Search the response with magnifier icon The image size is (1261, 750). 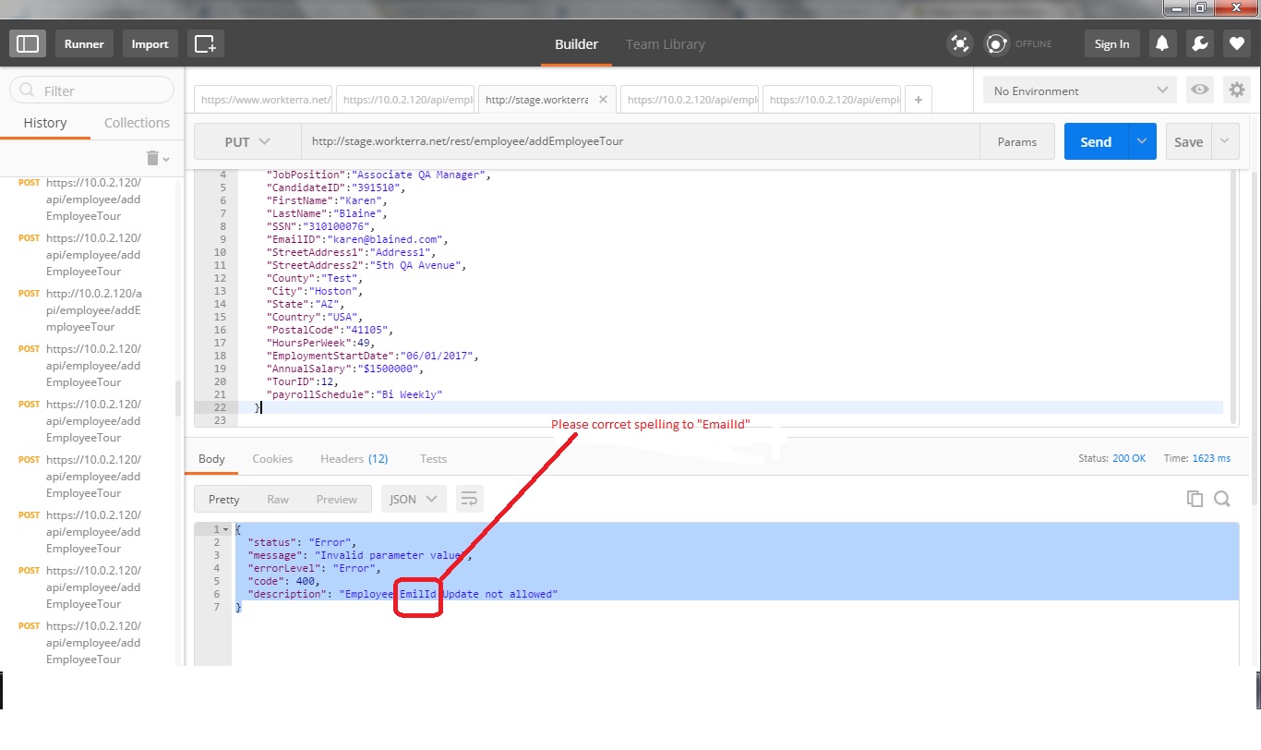point(1222,499)
